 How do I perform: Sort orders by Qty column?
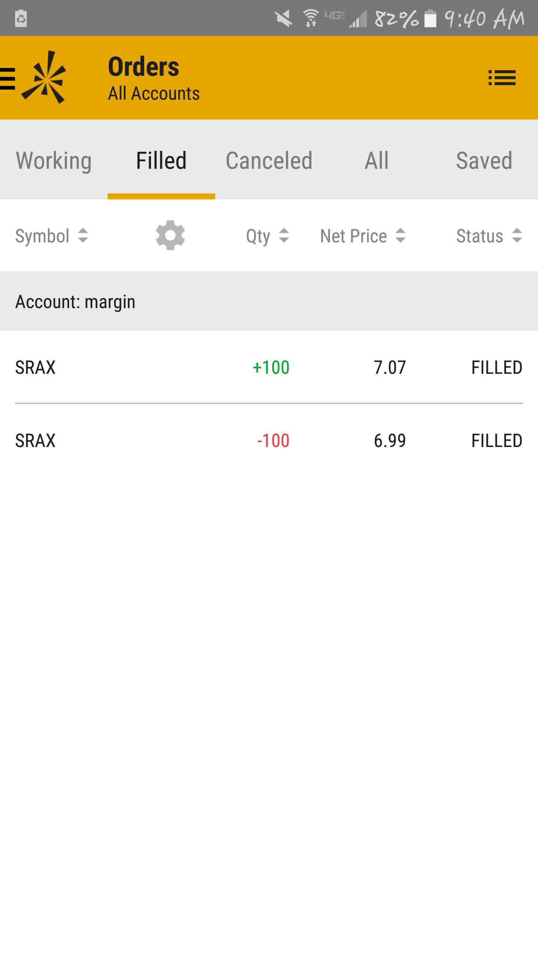point(268,236)
